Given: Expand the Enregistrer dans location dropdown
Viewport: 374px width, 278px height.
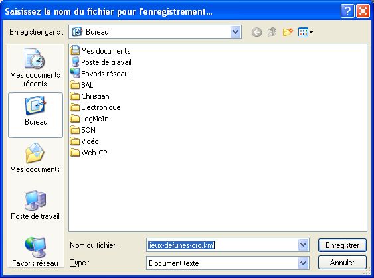Looking at the screenshot, I should click(236, 32).
